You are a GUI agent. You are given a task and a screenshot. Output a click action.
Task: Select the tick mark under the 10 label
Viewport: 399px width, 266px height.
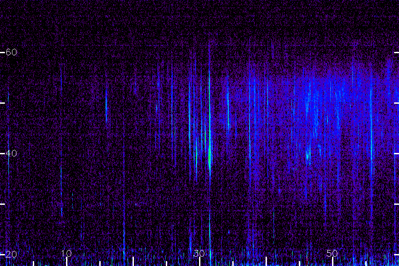click(x=66, y=262)
